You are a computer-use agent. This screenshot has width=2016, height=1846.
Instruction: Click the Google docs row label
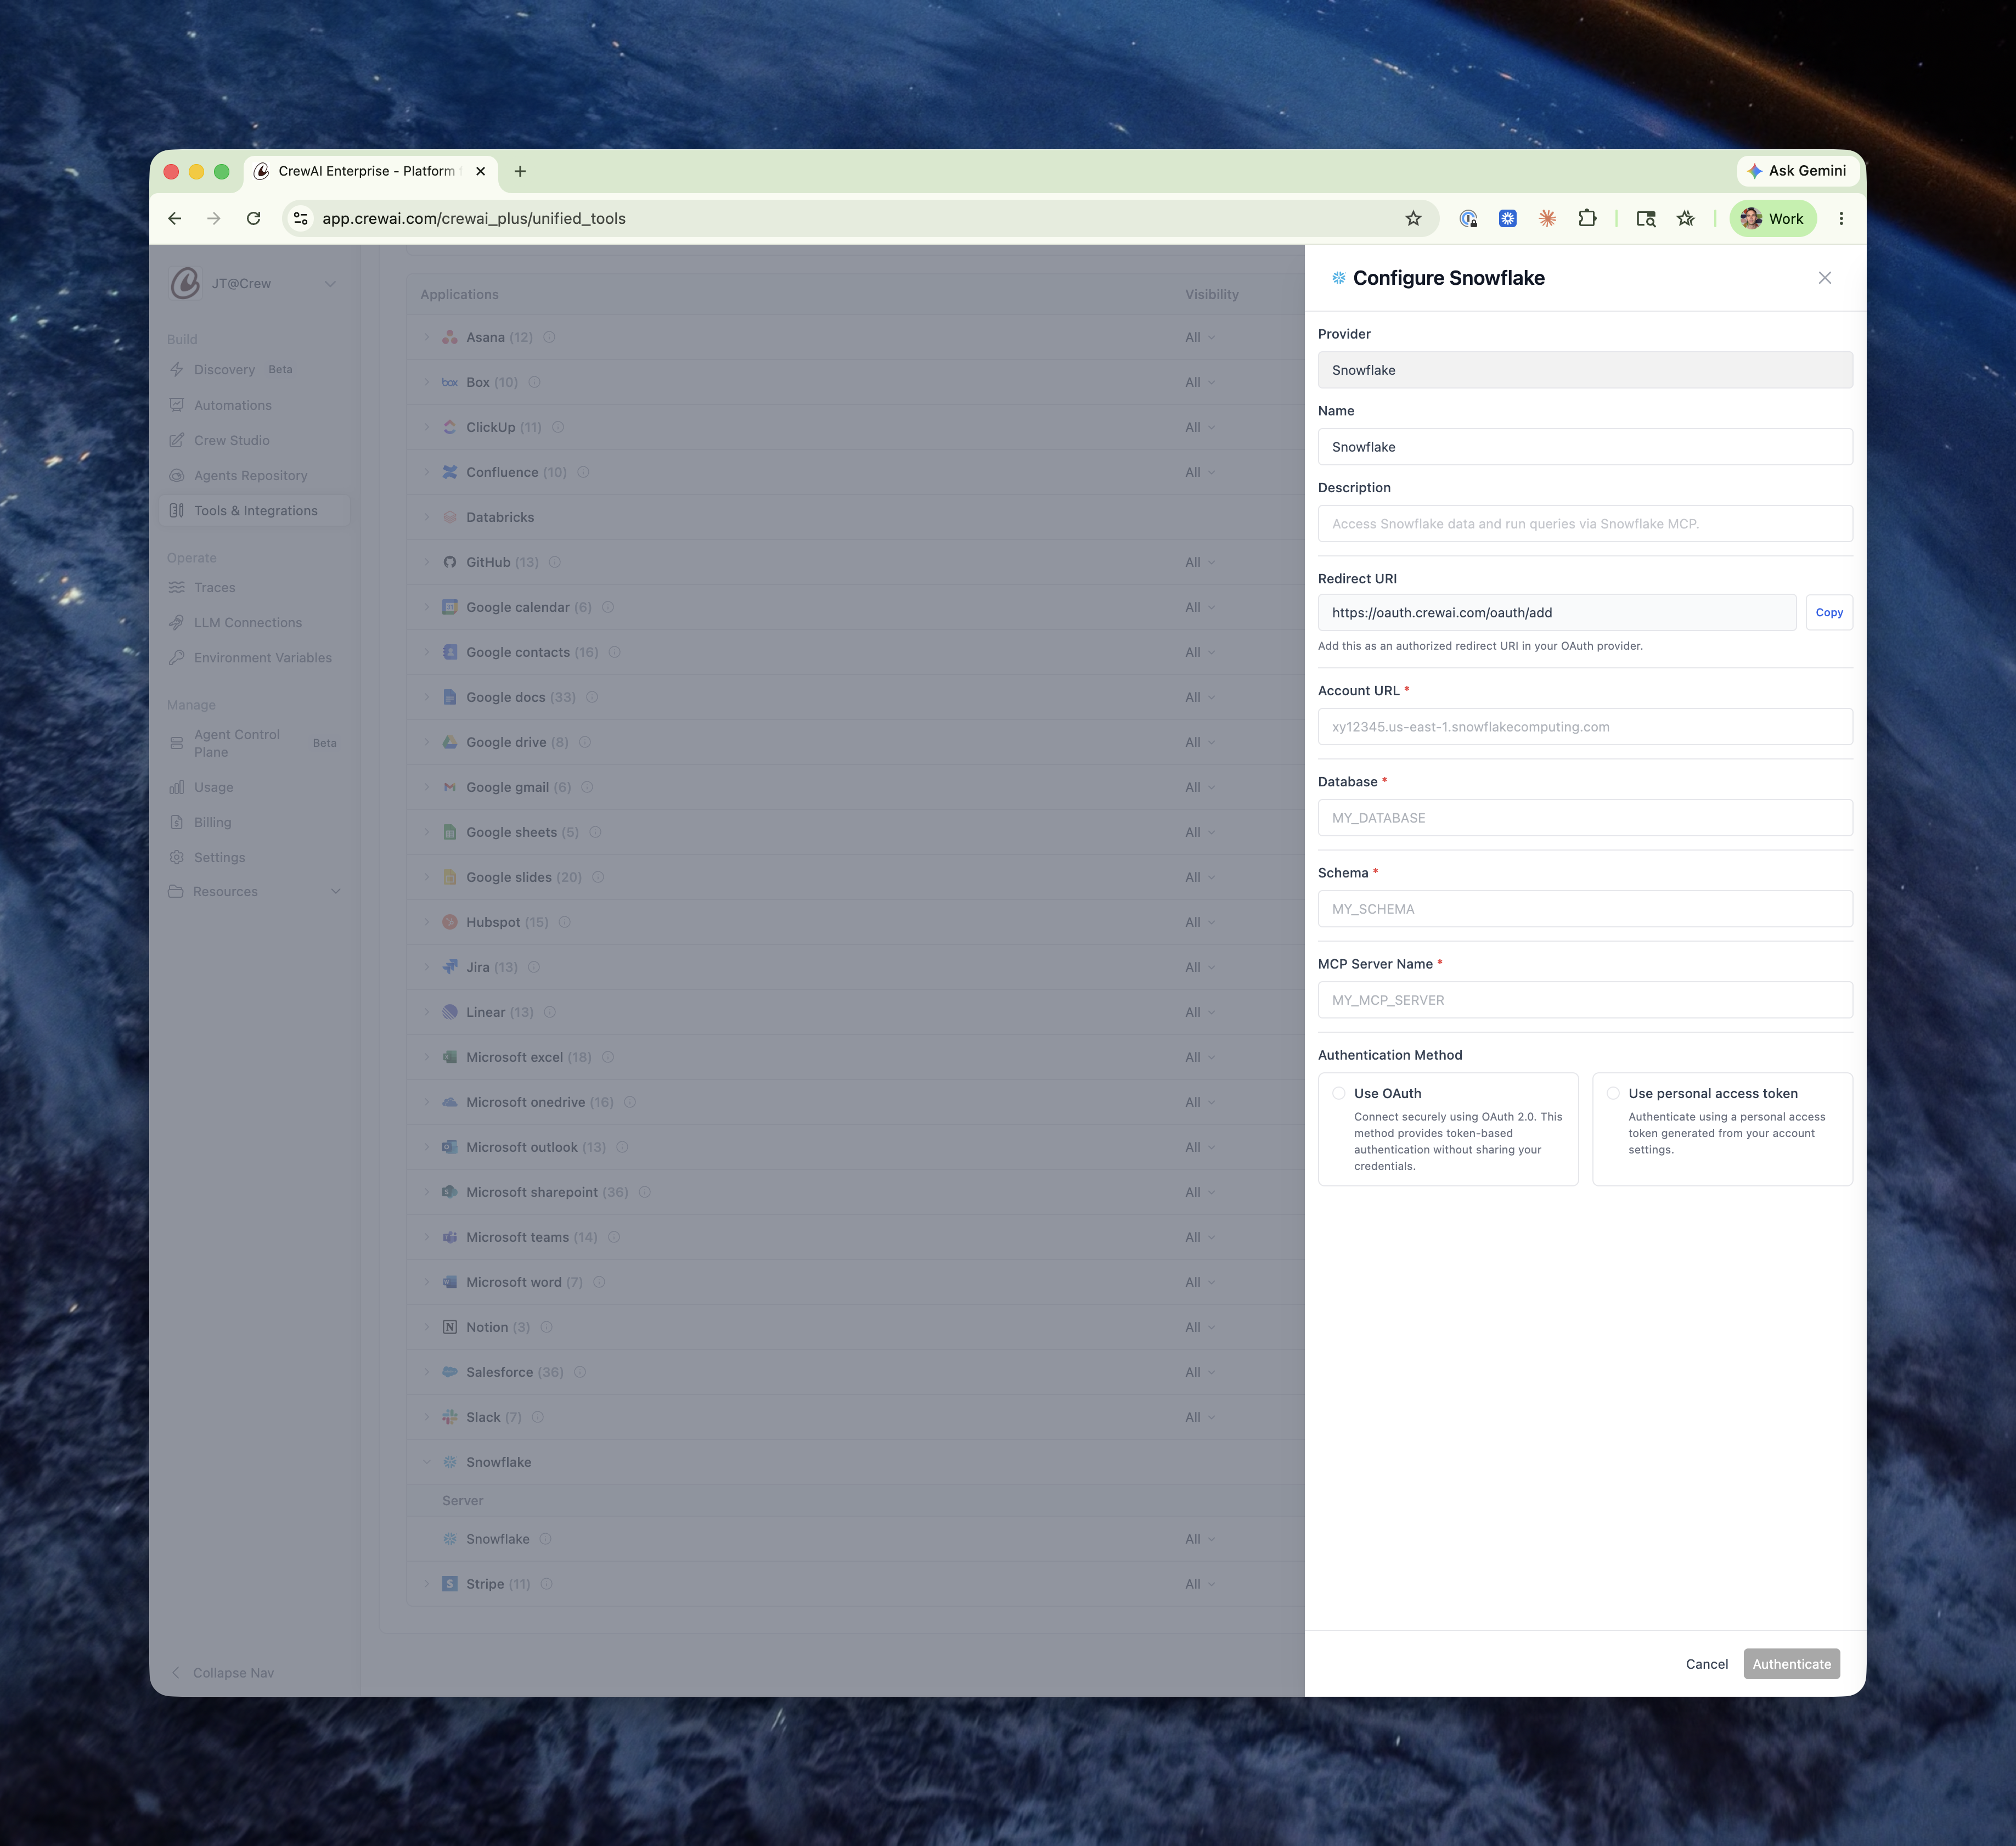[x=505, y=697]
